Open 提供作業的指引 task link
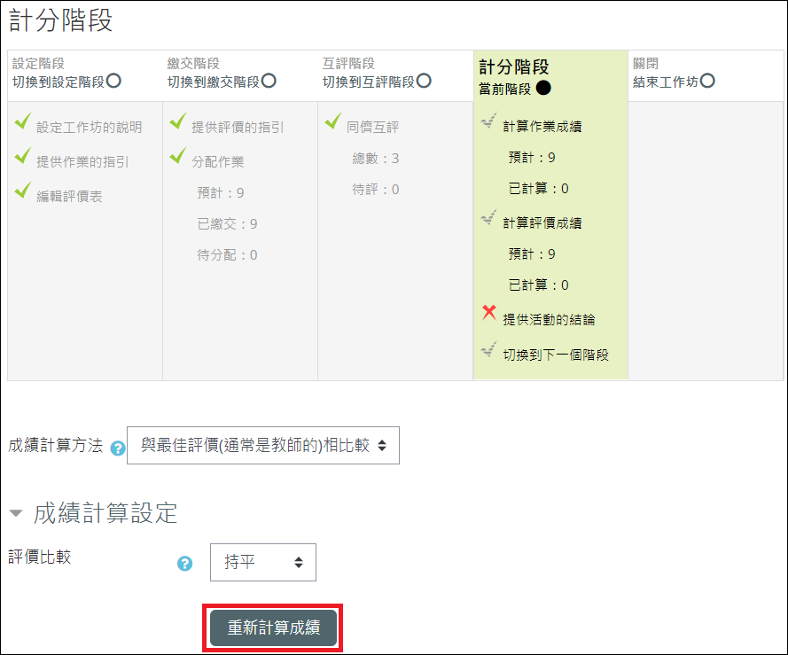 point(82,162)
